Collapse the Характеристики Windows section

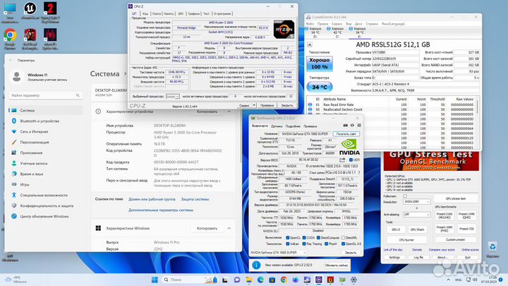(x=229, y=228)
